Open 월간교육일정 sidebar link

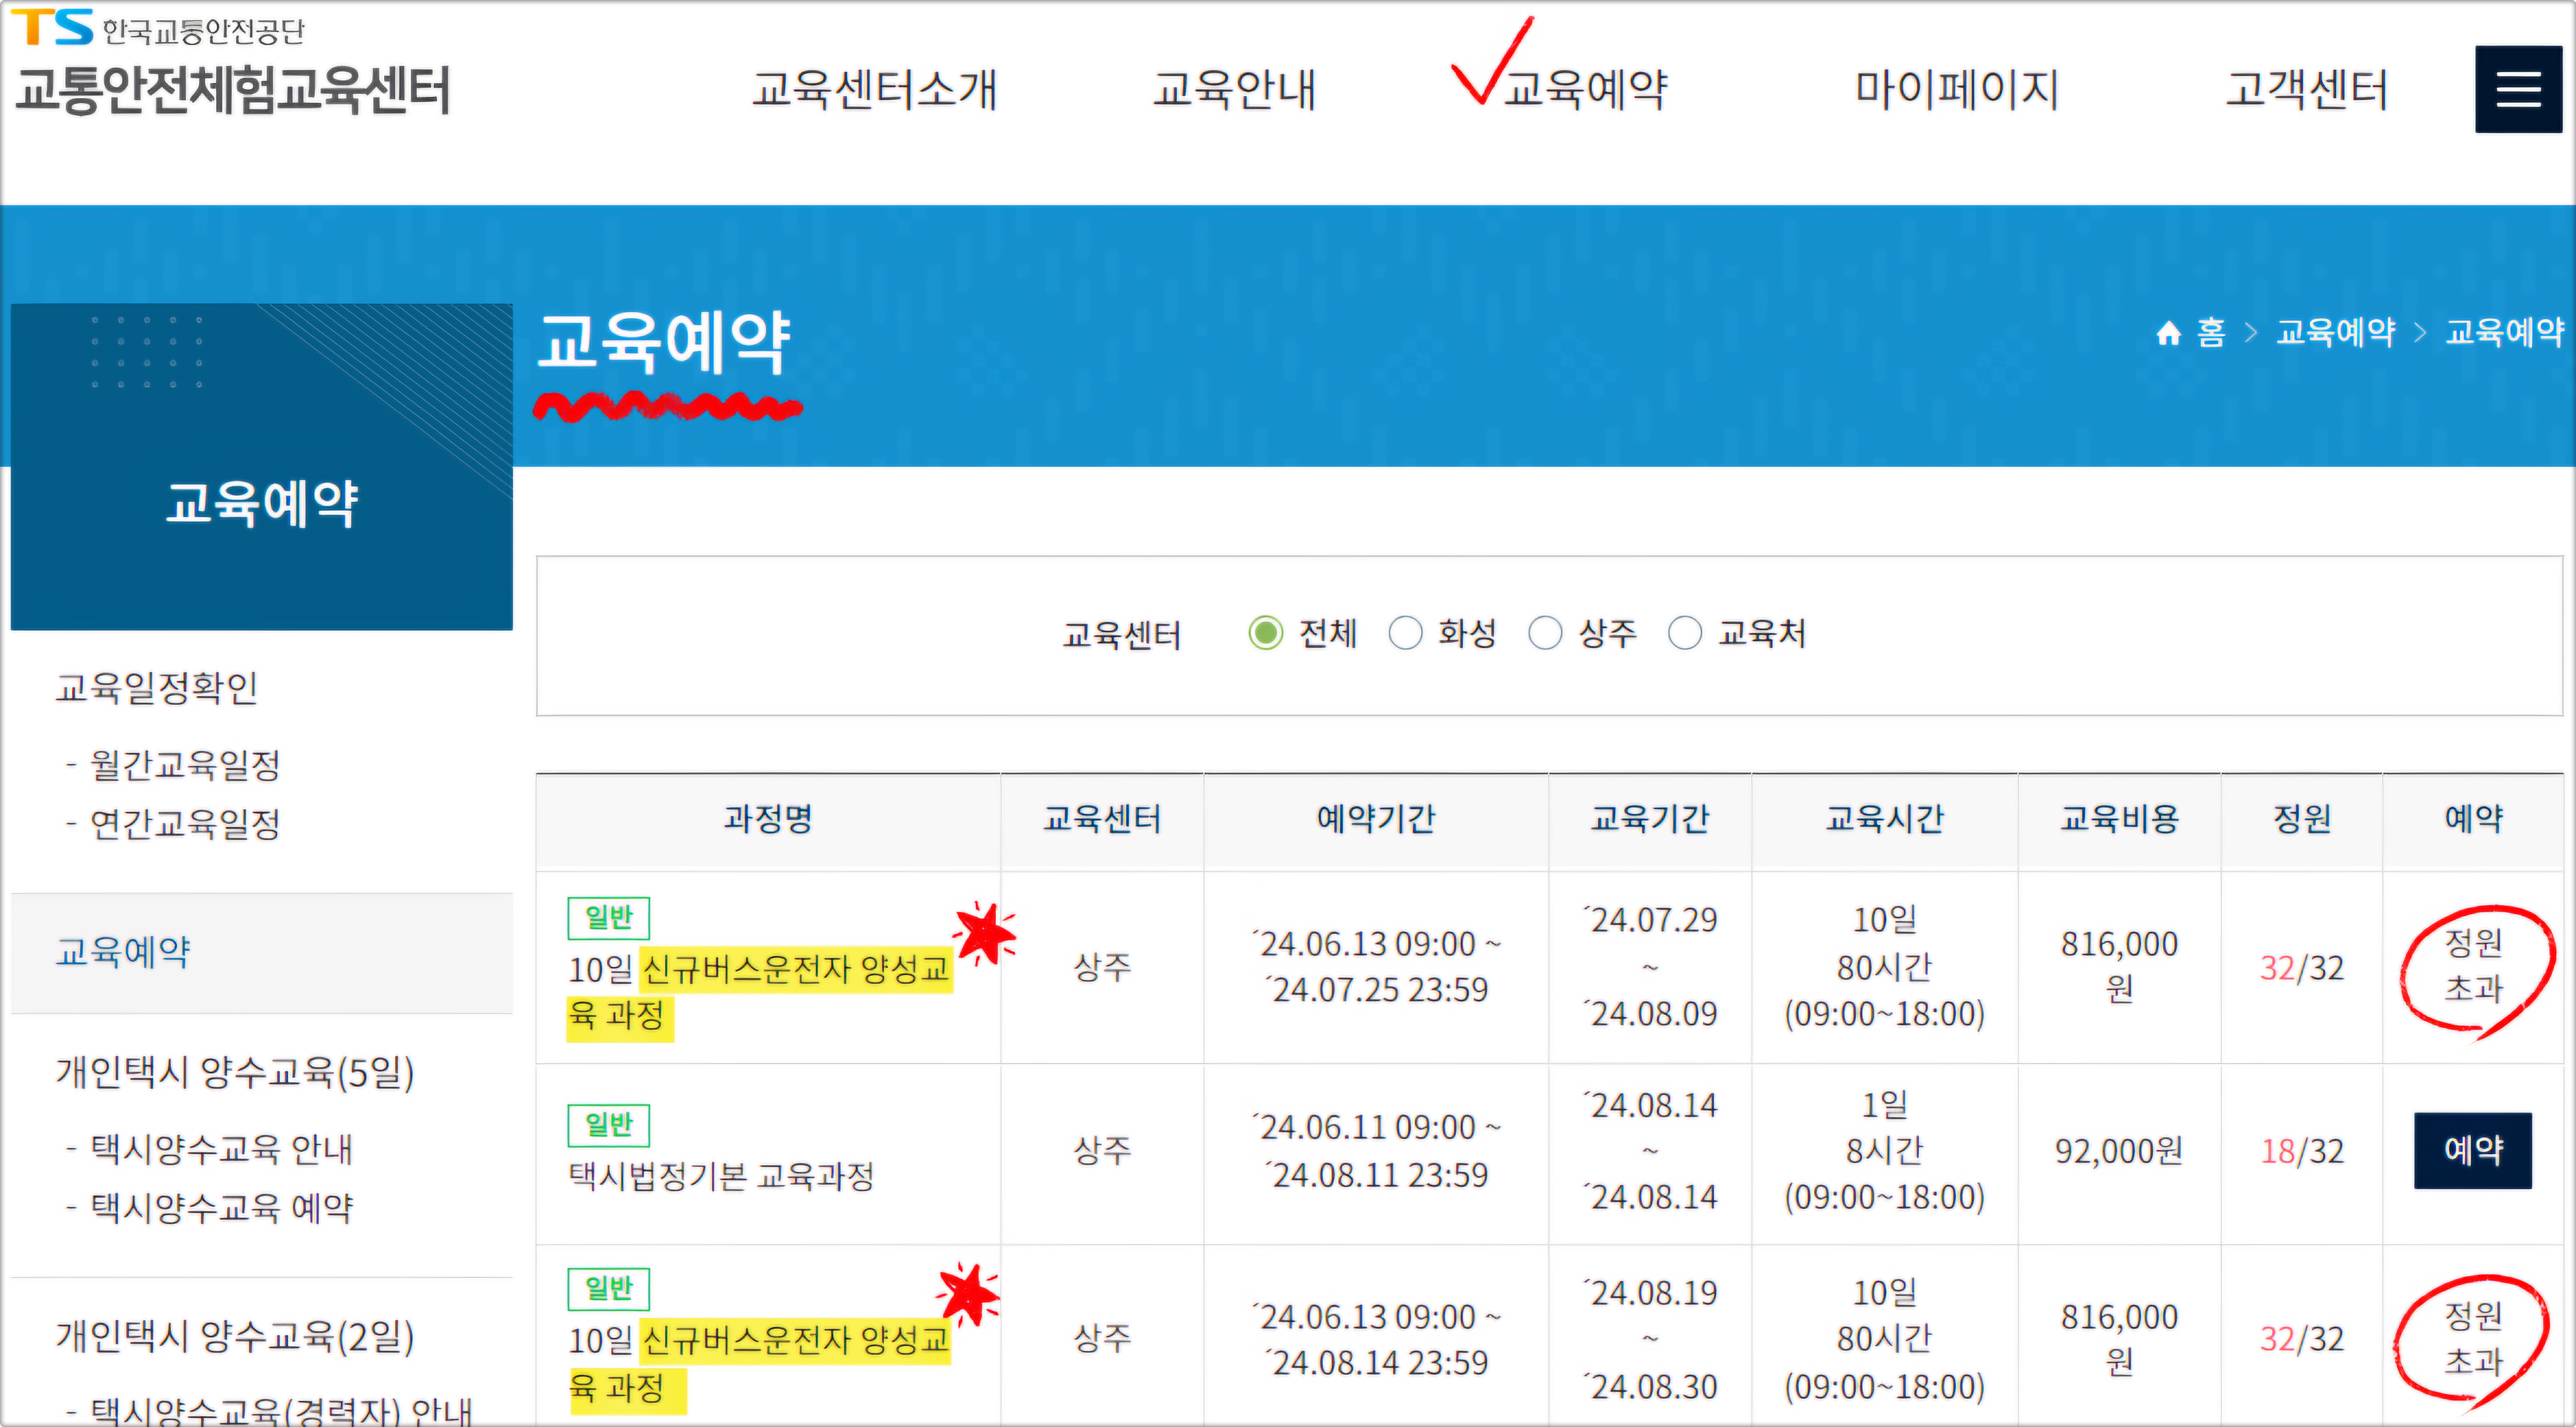point(186,765)
